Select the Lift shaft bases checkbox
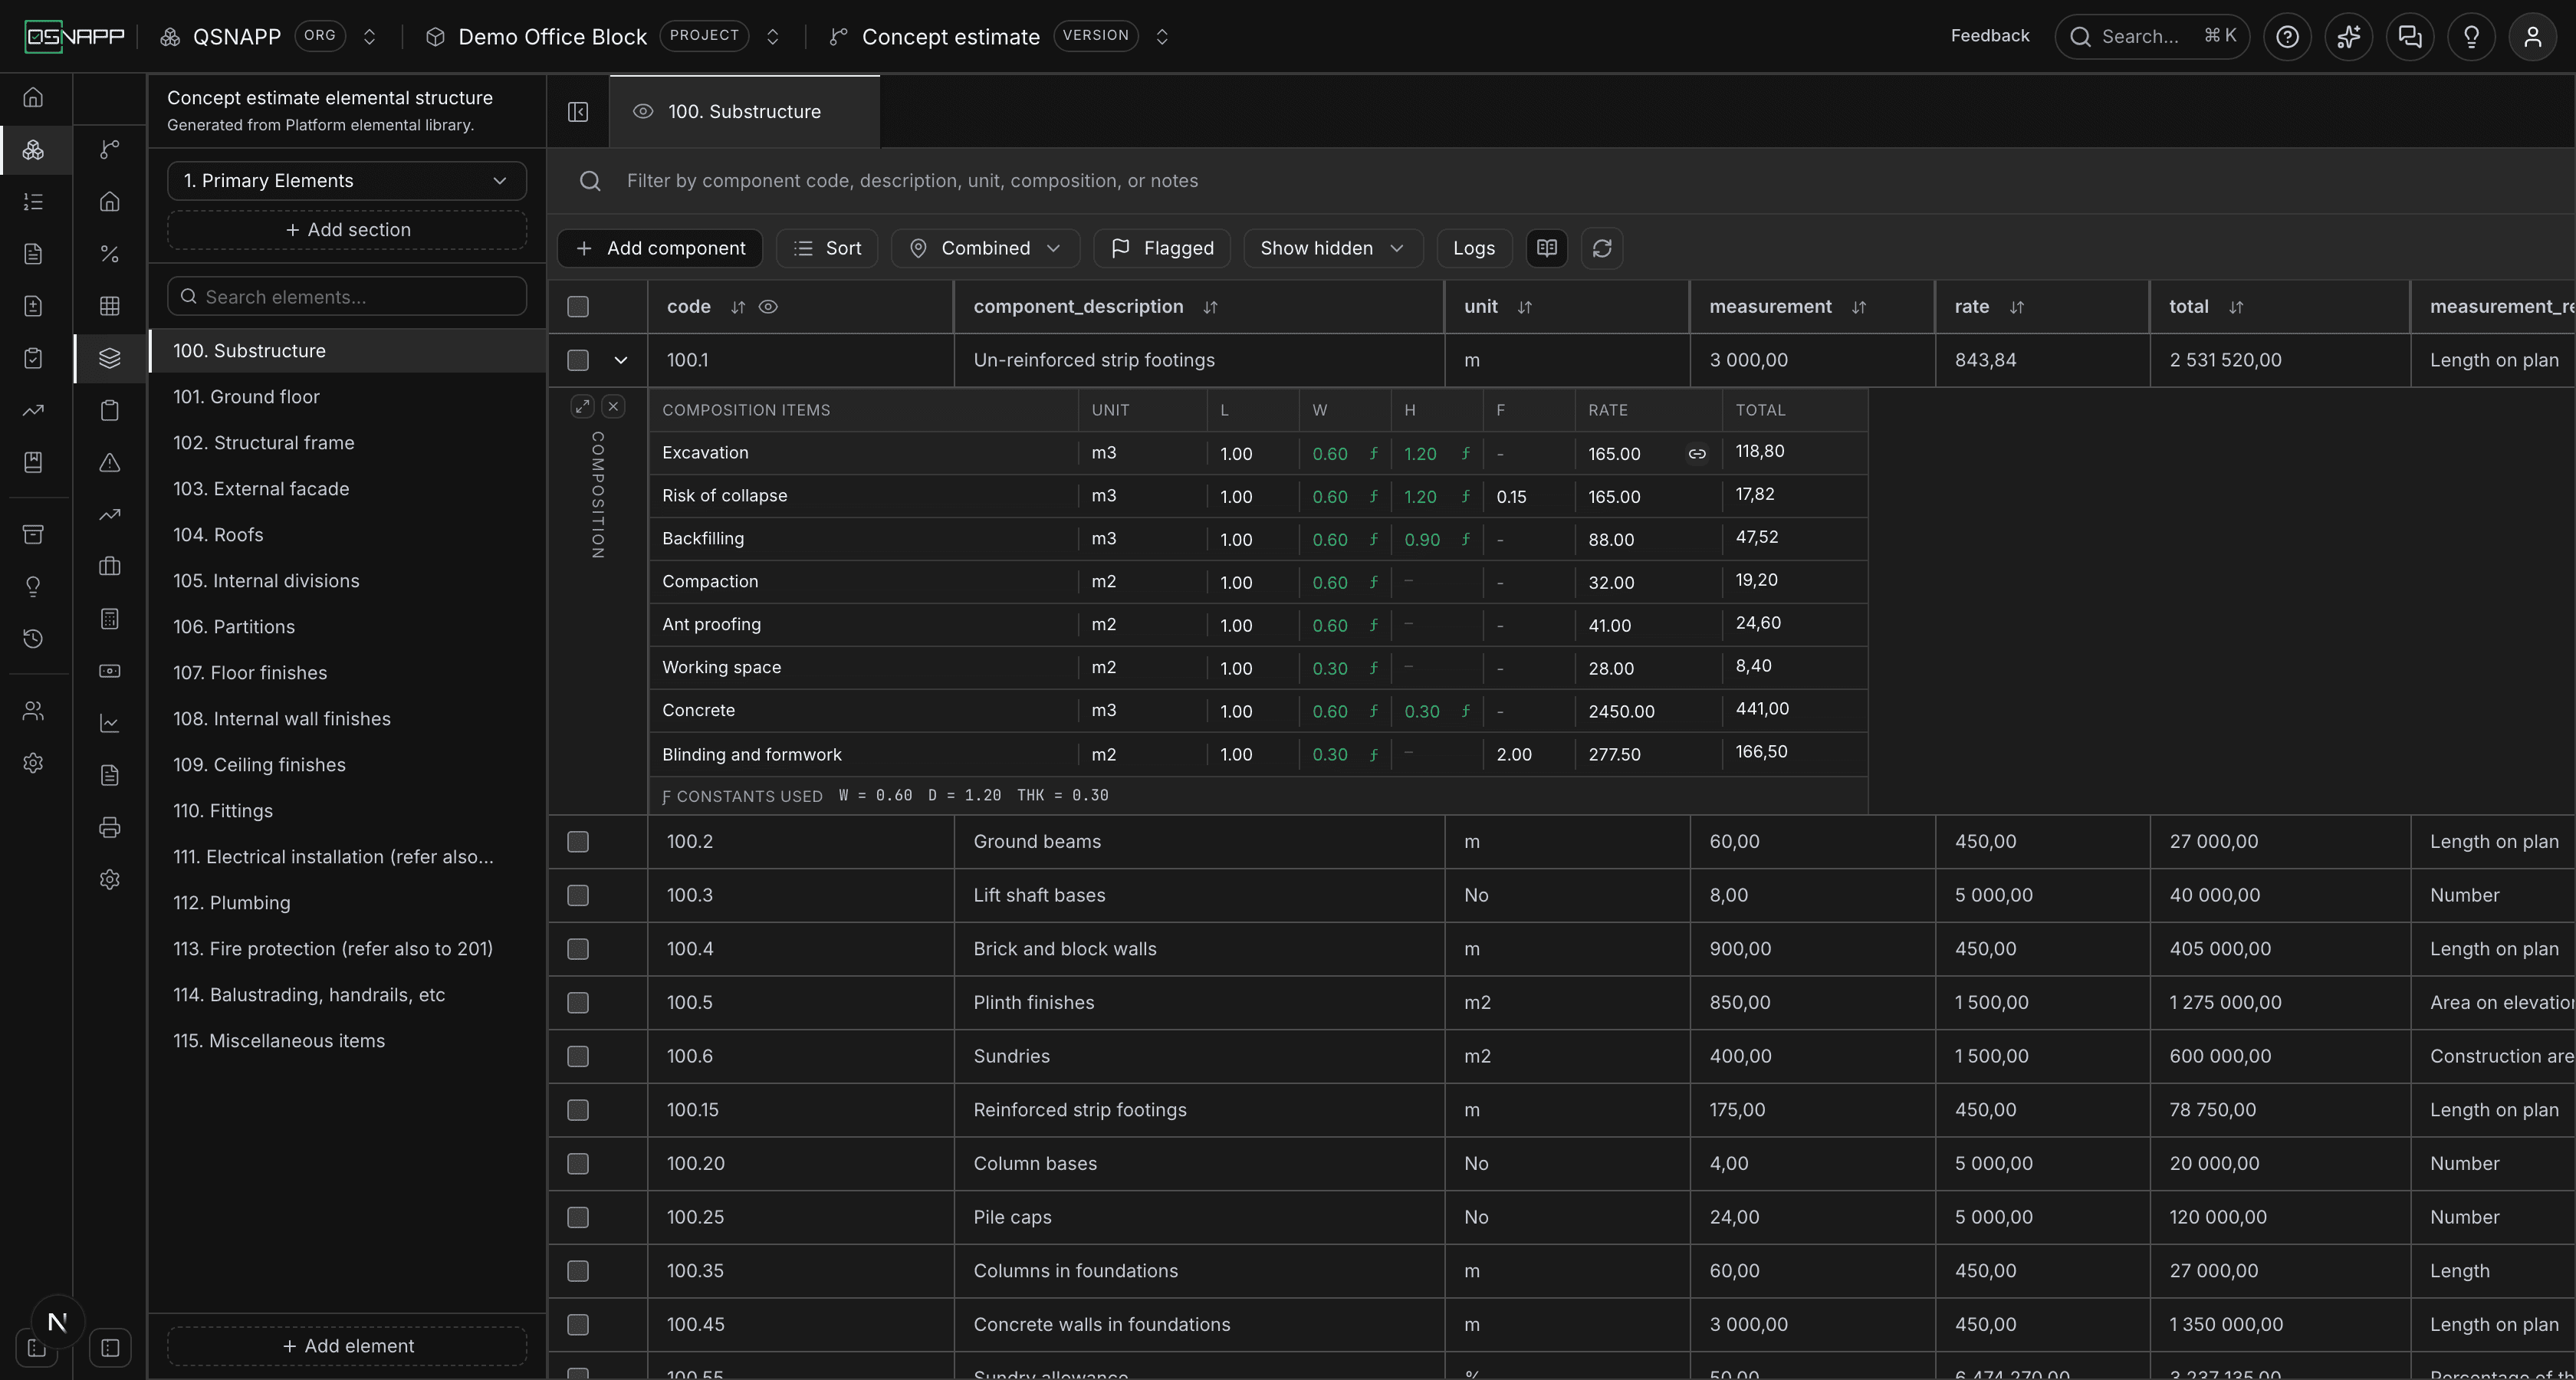Viewport: 2576px width, 1380px height. point(578,895)
